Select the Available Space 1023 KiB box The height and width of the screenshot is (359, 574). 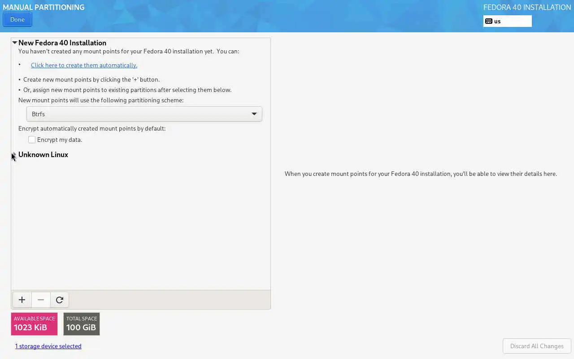[35, 324]
